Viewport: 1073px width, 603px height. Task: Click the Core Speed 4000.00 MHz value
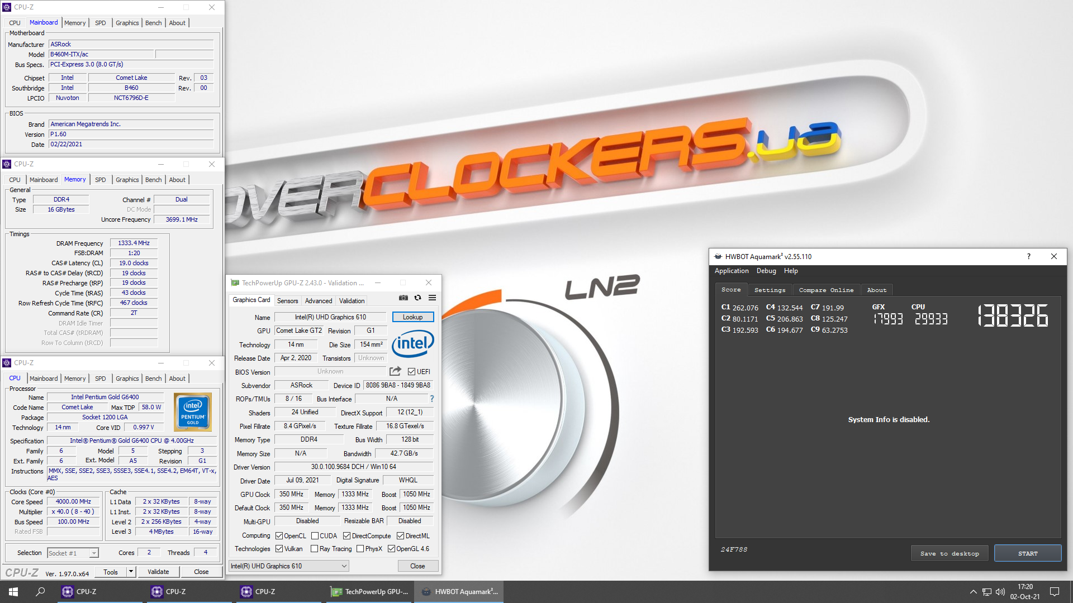(x=73, y=501)
